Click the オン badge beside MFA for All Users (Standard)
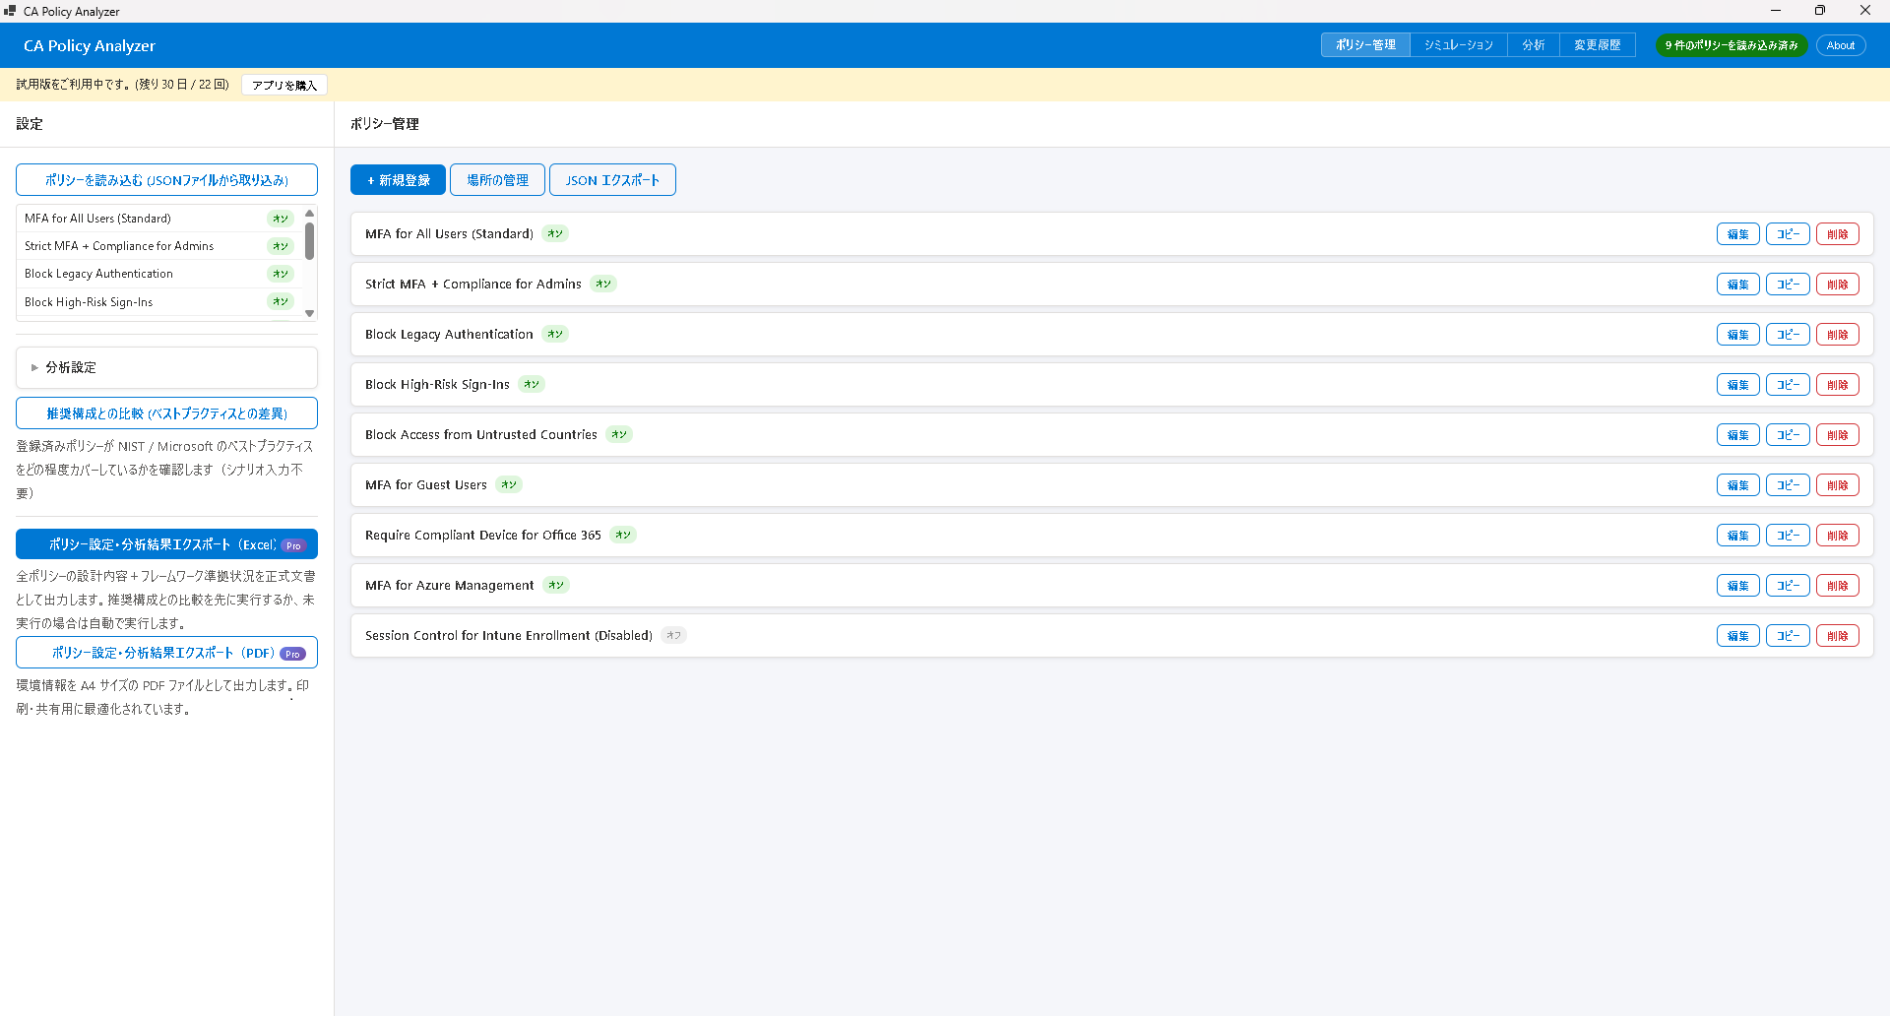Screen dimensions: 1890x1016 tap(555, 234)
